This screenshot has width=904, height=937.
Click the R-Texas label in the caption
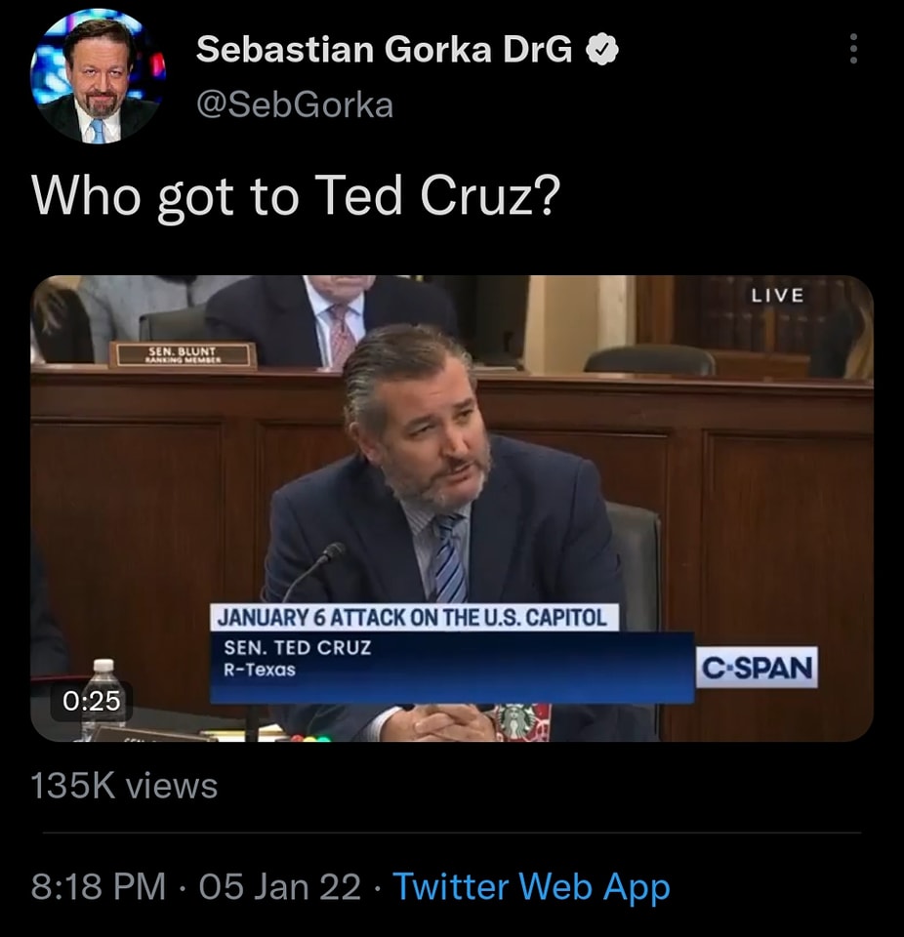click(x=260, y=670)
